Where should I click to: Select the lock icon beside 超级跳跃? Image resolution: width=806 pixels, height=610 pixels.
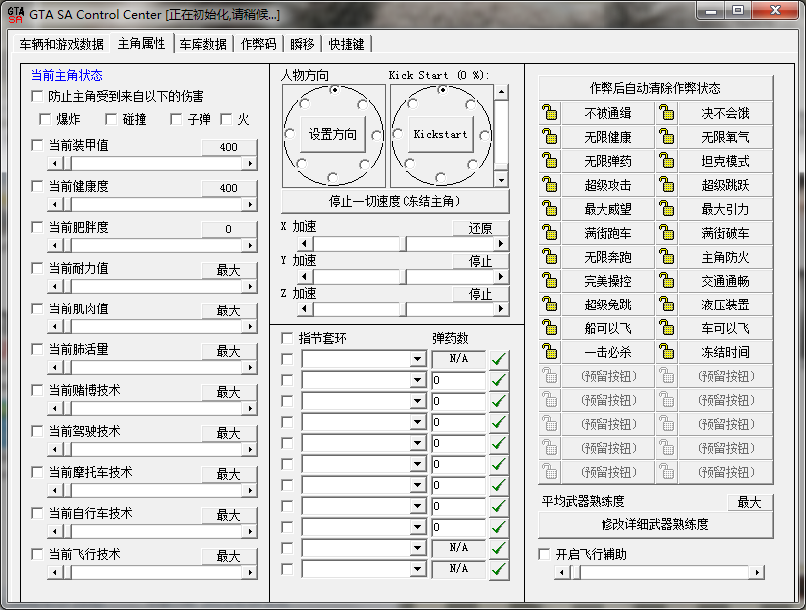(x=667, y=185)
